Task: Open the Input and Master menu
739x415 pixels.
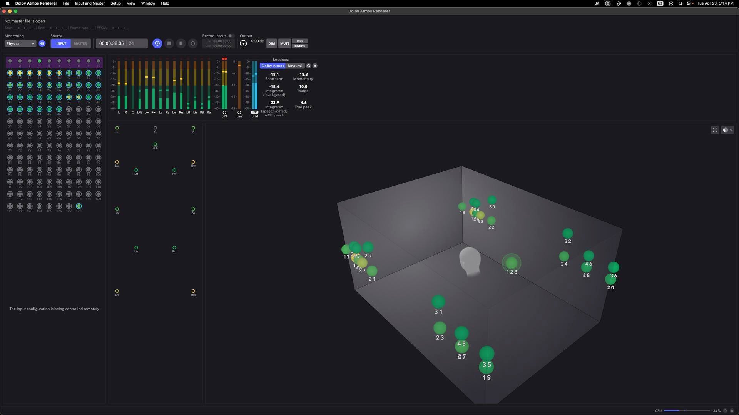Action: 89,3
